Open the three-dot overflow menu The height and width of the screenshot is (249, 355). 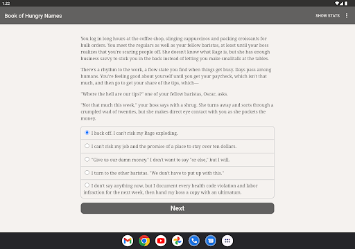coord(347,15)
